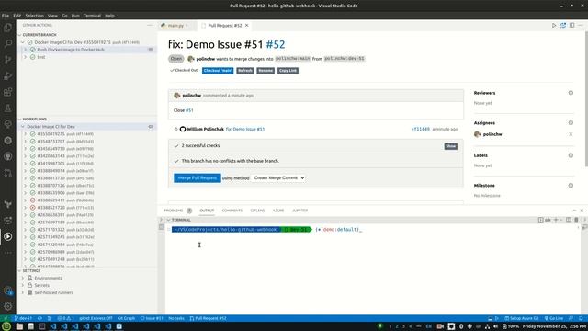Click the Copy Link button

point(288,71)
